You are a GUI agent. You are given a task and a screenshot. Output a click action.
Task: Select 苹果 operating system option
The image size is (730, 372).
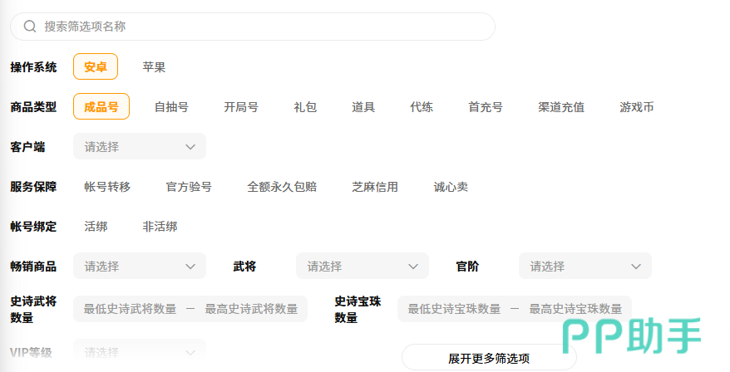(x=154, y=66)
